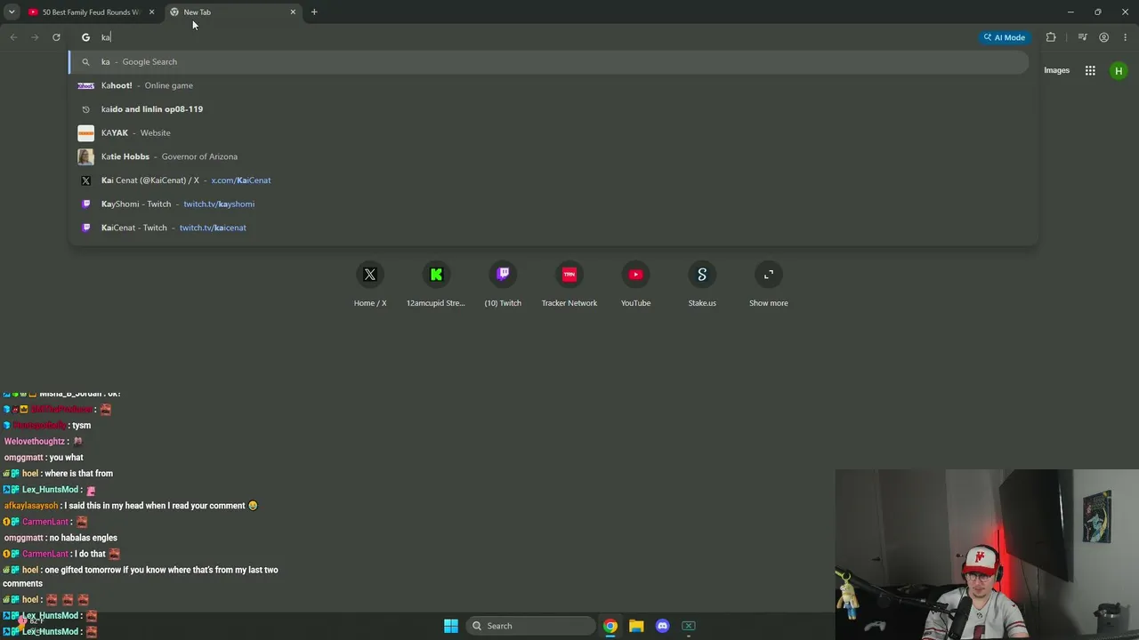Open the Windows Start menu
Viewport: 1139px width, 640px height.
click(x=451, y=626)
